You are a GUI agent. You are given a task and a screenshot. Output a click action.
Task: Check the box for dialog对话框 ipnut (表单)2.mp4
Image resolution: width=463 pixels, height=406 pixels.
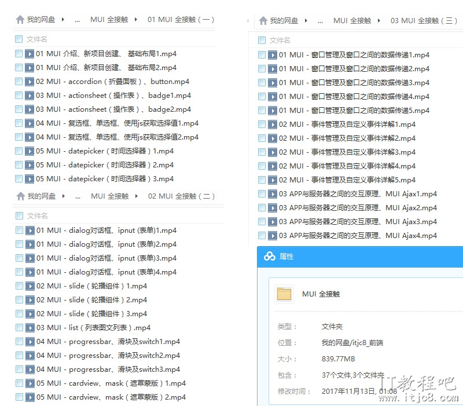tap(20, 244)
